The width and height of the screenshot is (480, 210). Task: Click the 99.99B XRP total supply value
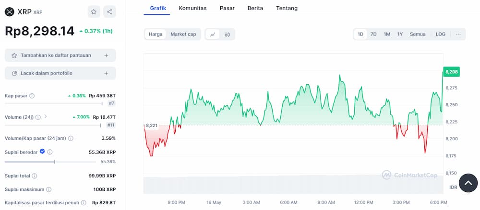(x=102, y=176)
